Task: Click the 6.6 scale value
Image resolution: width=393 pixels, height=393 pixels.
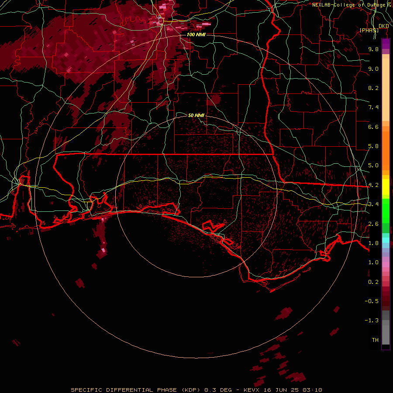Action: pos(373,127)
